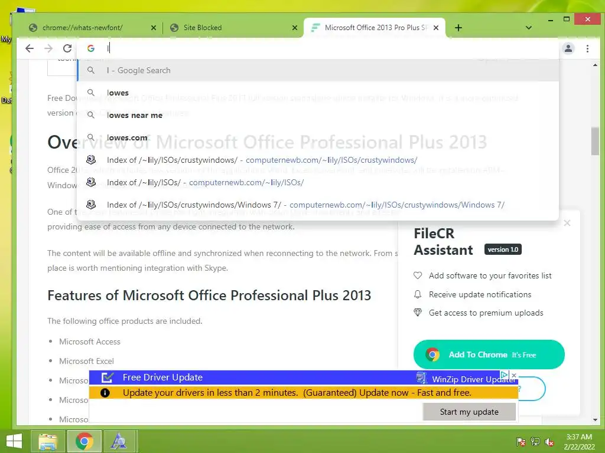Click the Chrome taskbar icon
This screenshot has height=453, width=605.
(84, 441)
